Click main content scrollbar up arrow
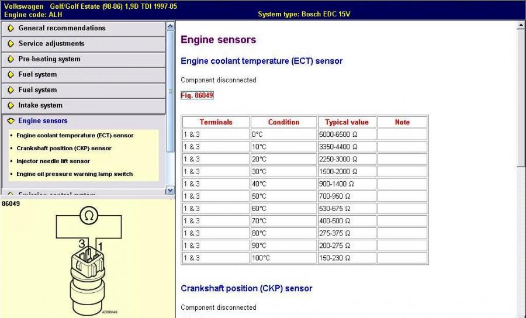526x318 pixels. pos(521,25)
